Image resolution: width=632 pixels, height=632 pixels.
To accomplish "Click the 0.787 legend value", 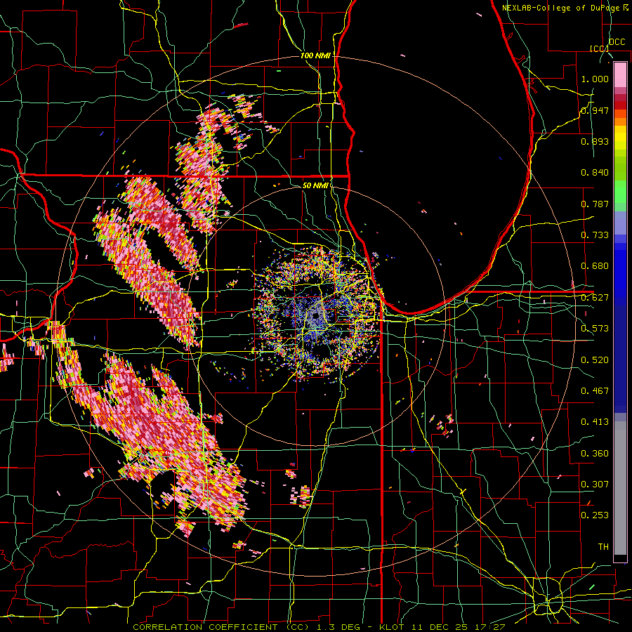I will click(x=595, y=204).
